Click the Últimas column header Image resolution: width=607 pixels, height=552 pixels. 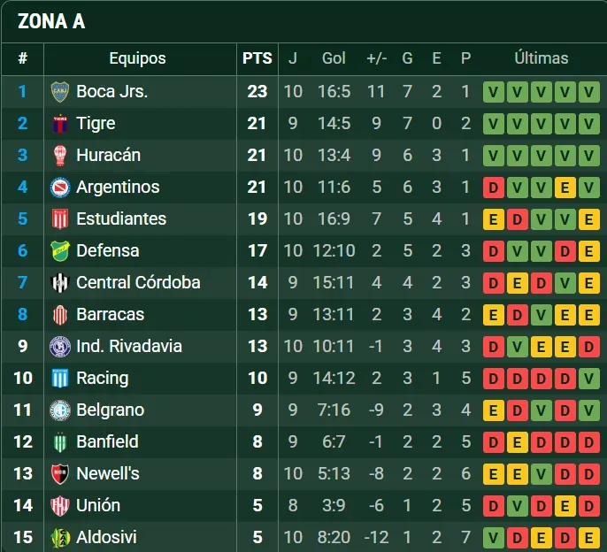(541, 58)
